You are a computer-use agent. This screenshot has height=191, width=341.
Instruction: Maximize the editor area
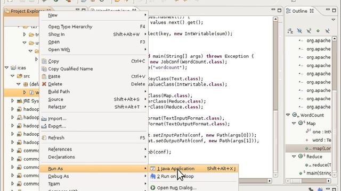279,10
